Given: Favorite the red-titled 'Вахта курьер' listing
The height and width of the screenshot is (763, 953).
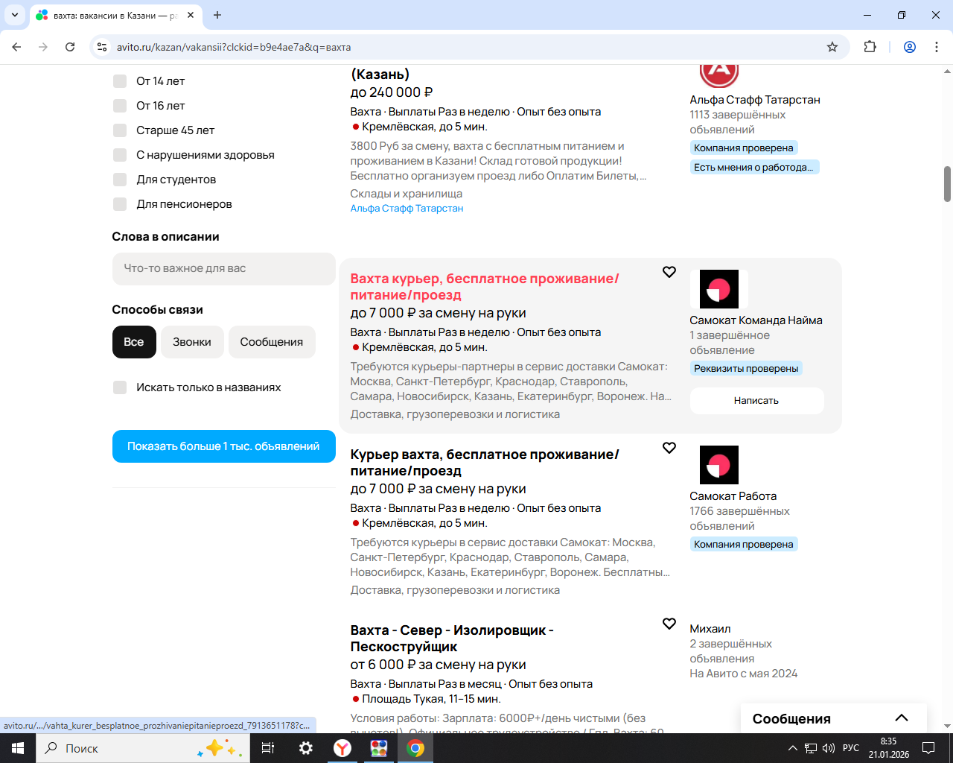Looking at the screenshot, I should point(669,272).
